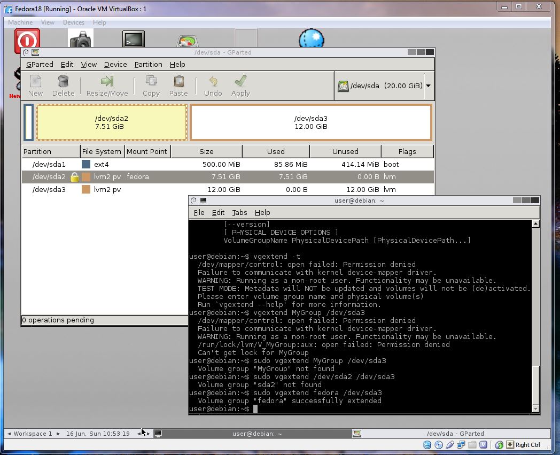This screenshot has width=560, height=455.
Task: Open the camera screenshot desktop icon
Action: (x=80, y=38)
